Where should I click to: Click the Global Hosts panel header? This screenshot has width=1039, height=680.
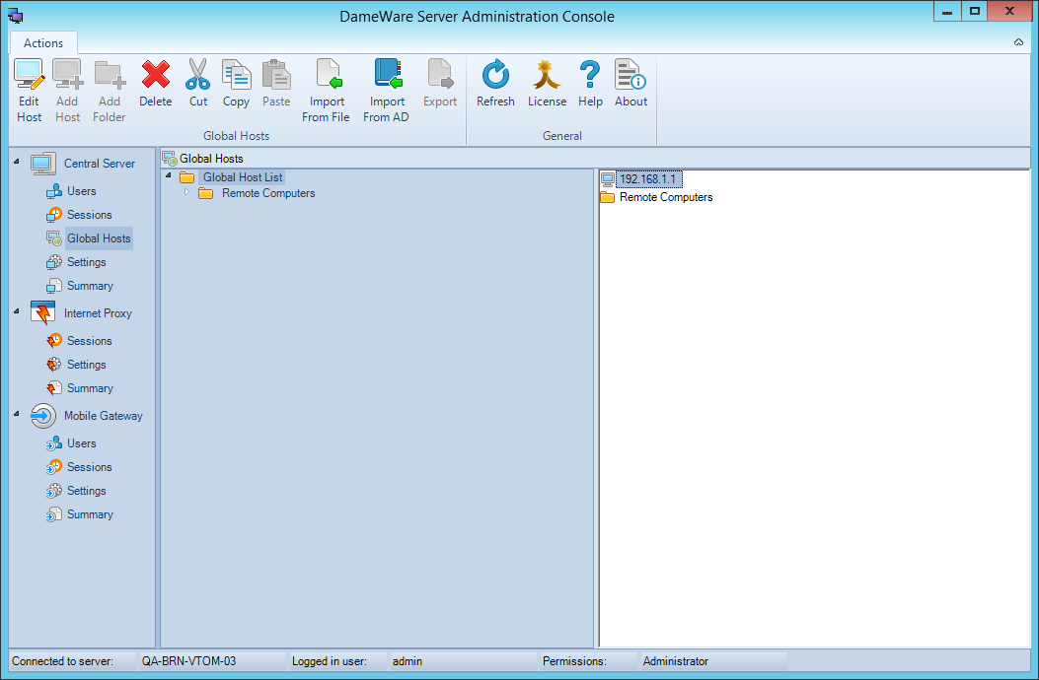595,159
